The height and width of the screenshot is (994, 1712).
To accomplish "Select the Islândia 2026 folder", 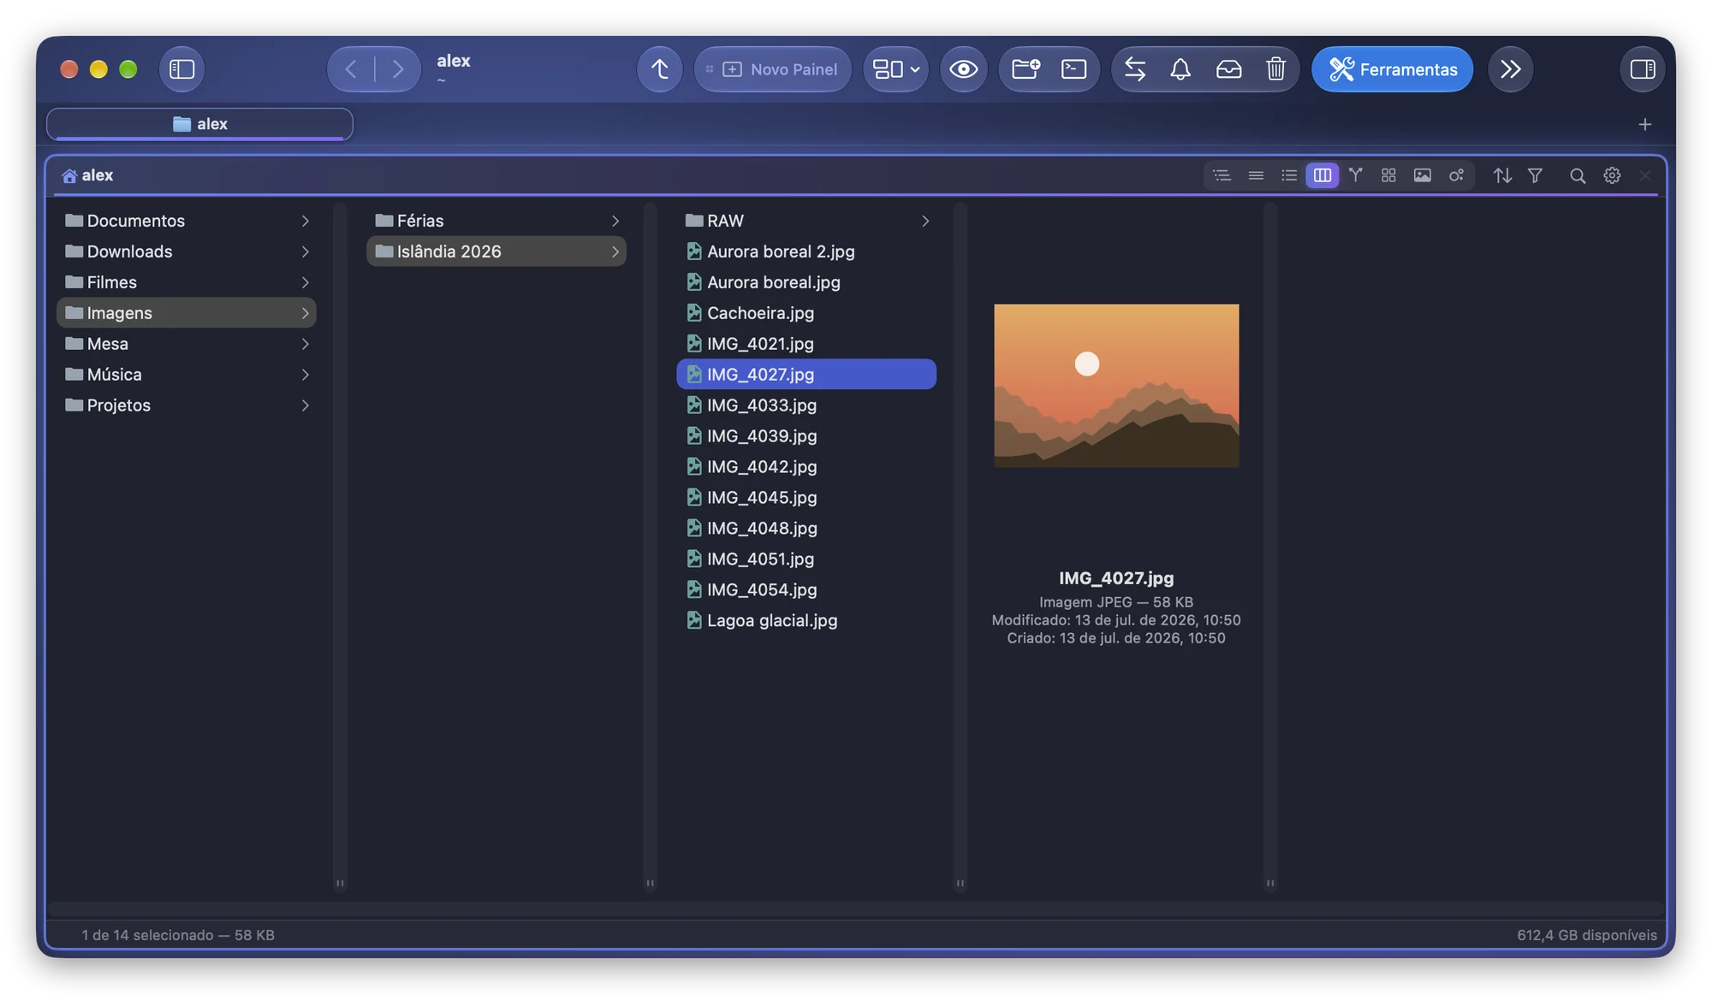I will tap(496, 251).
